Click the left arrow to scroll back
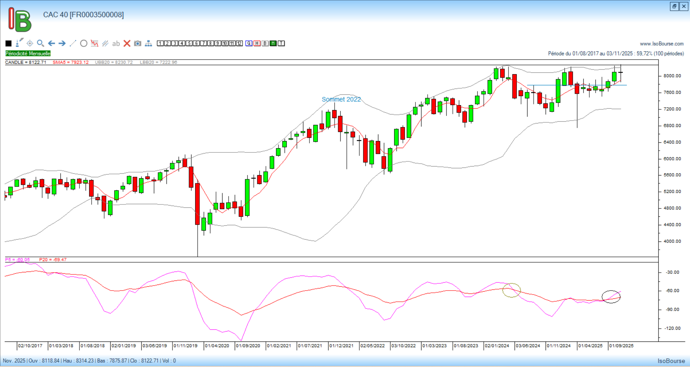Screen dimensions: 690x367 point(51,43)
